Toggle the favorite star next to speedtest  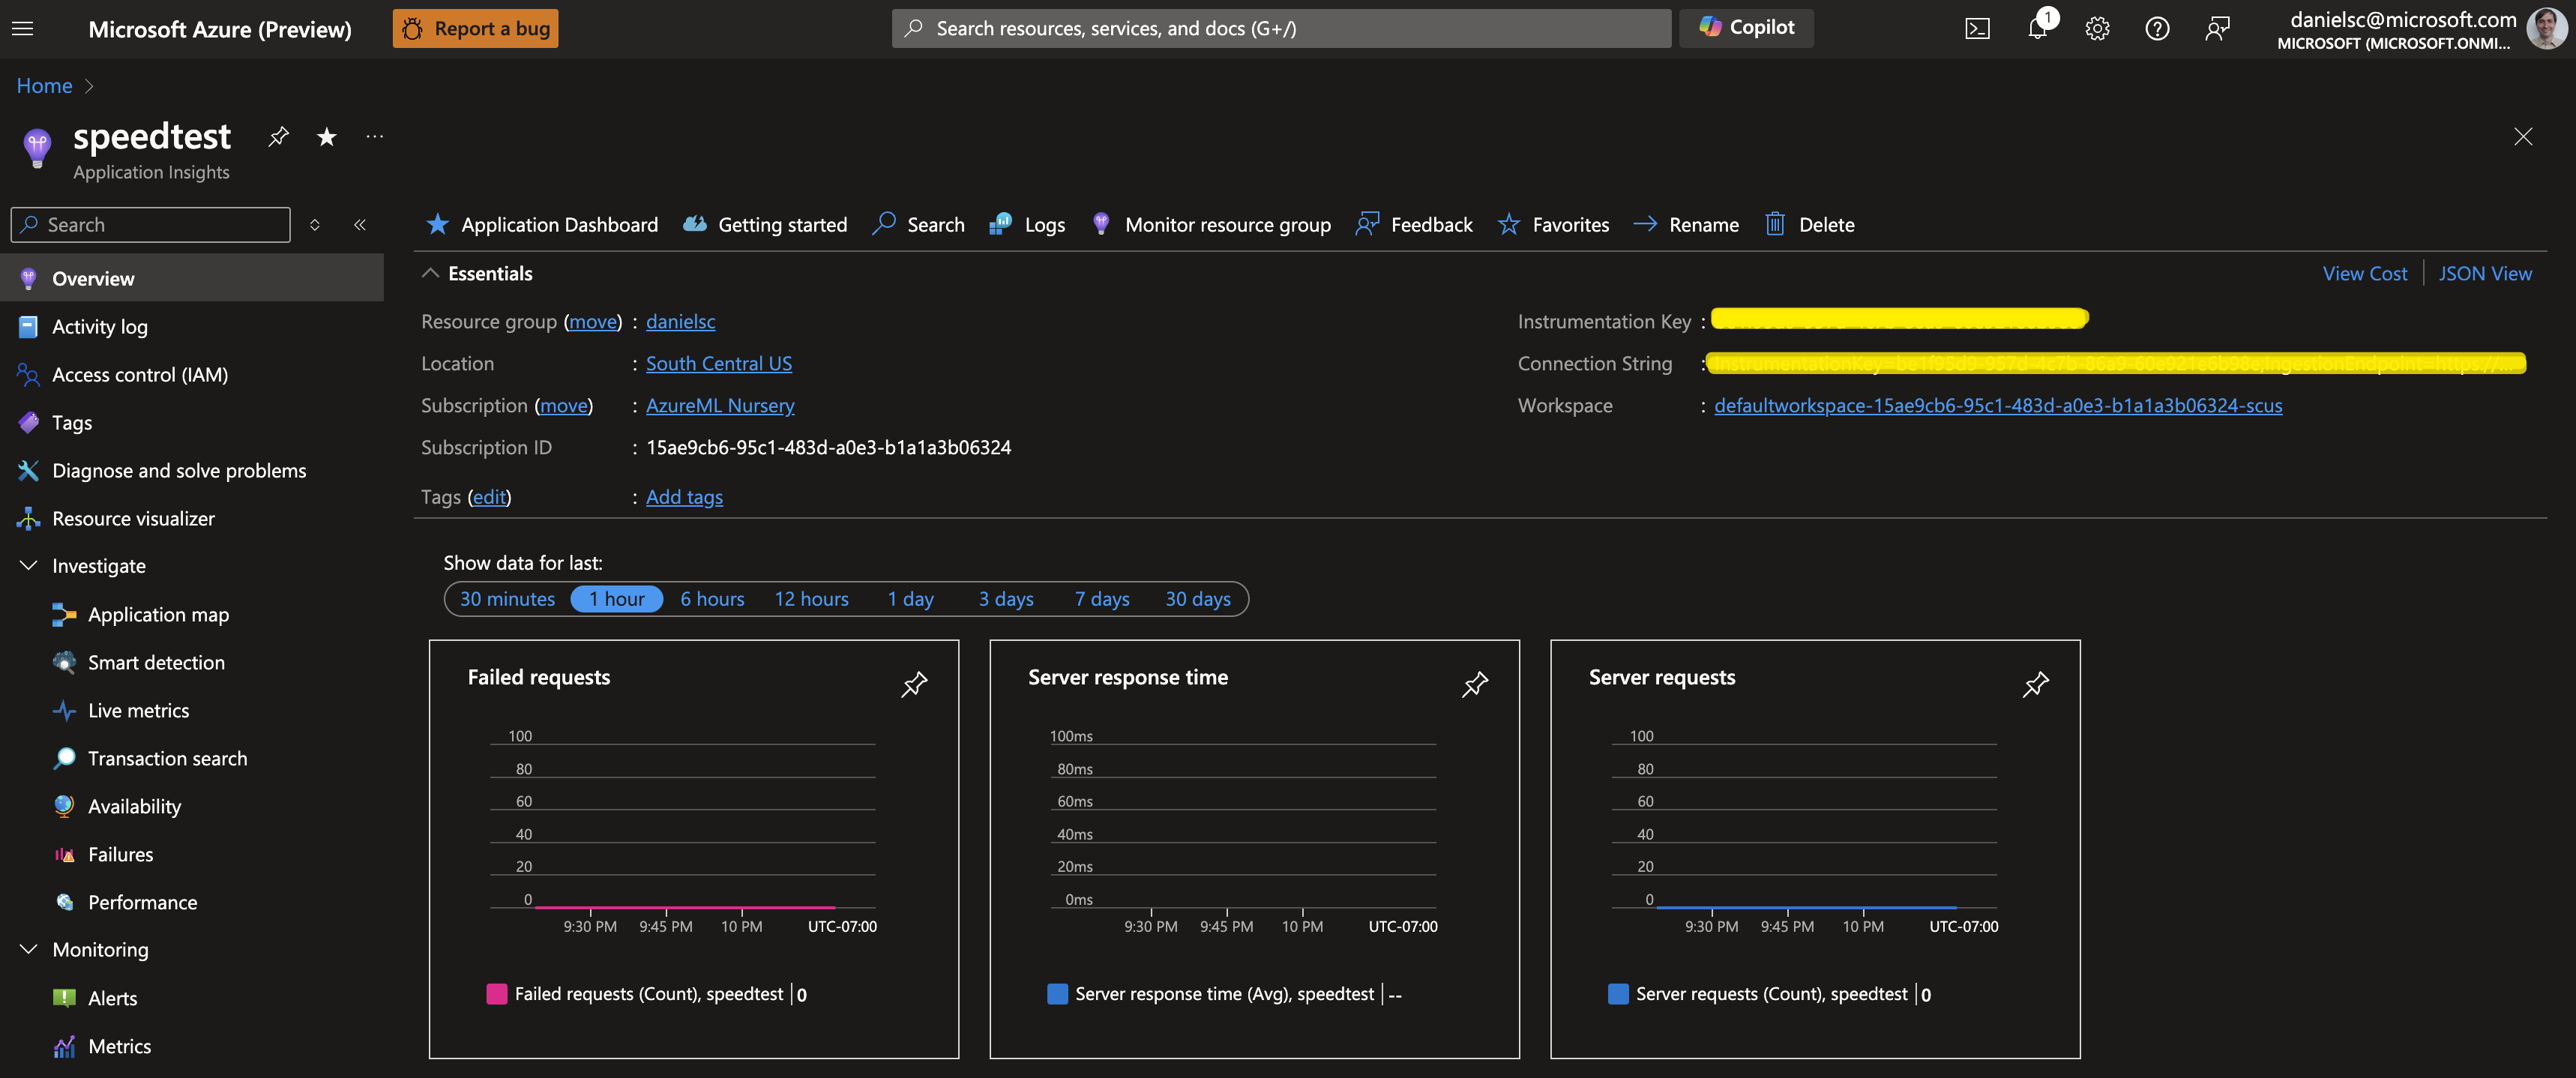[x=326, y=137]
